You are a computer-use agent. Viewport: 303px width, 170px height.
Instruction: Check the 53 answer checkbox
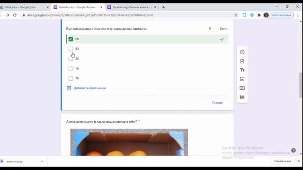point(71,49)
